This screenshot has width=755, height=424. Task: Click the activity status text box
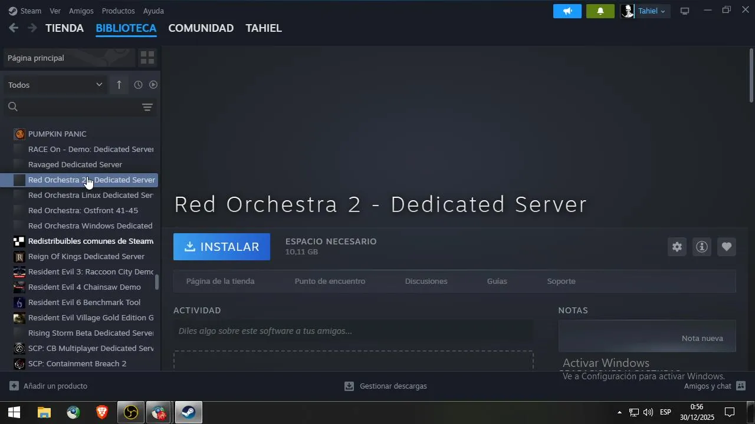(x=353, y=331)
